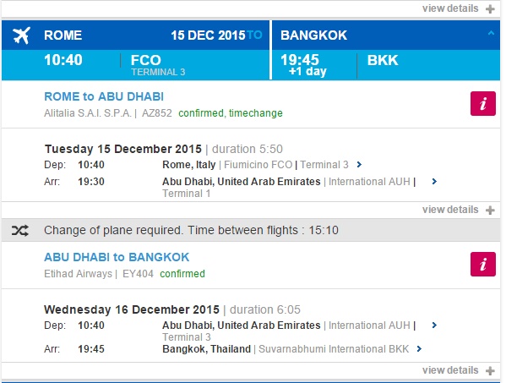Open ROME to ABU DHABI link
Viewport: 506px width, 383px height.
click(x=104, y=96)
